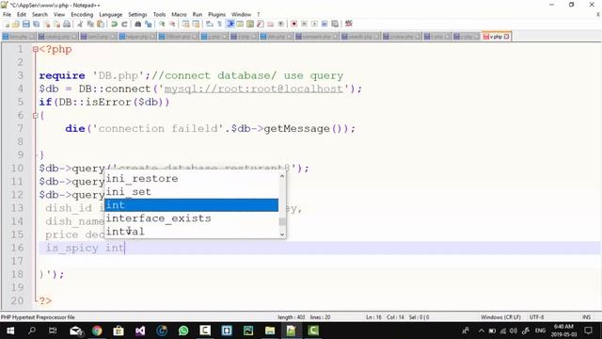Show hidden system tray icons chevron

pos(481,331)
